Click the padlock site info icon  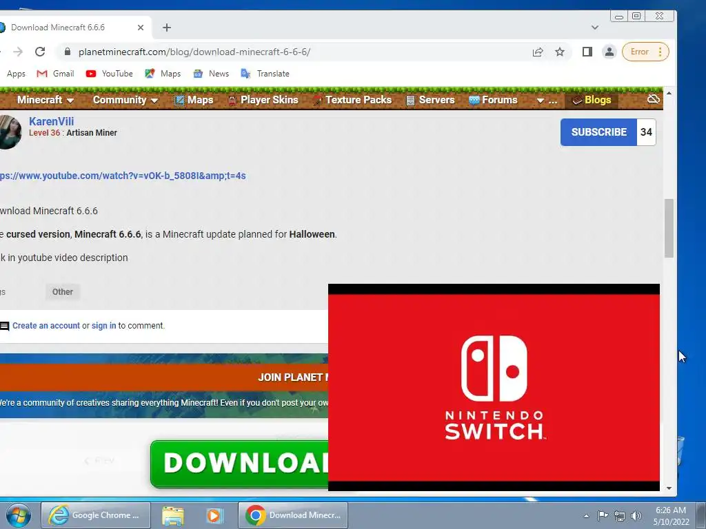pos(68,52)
